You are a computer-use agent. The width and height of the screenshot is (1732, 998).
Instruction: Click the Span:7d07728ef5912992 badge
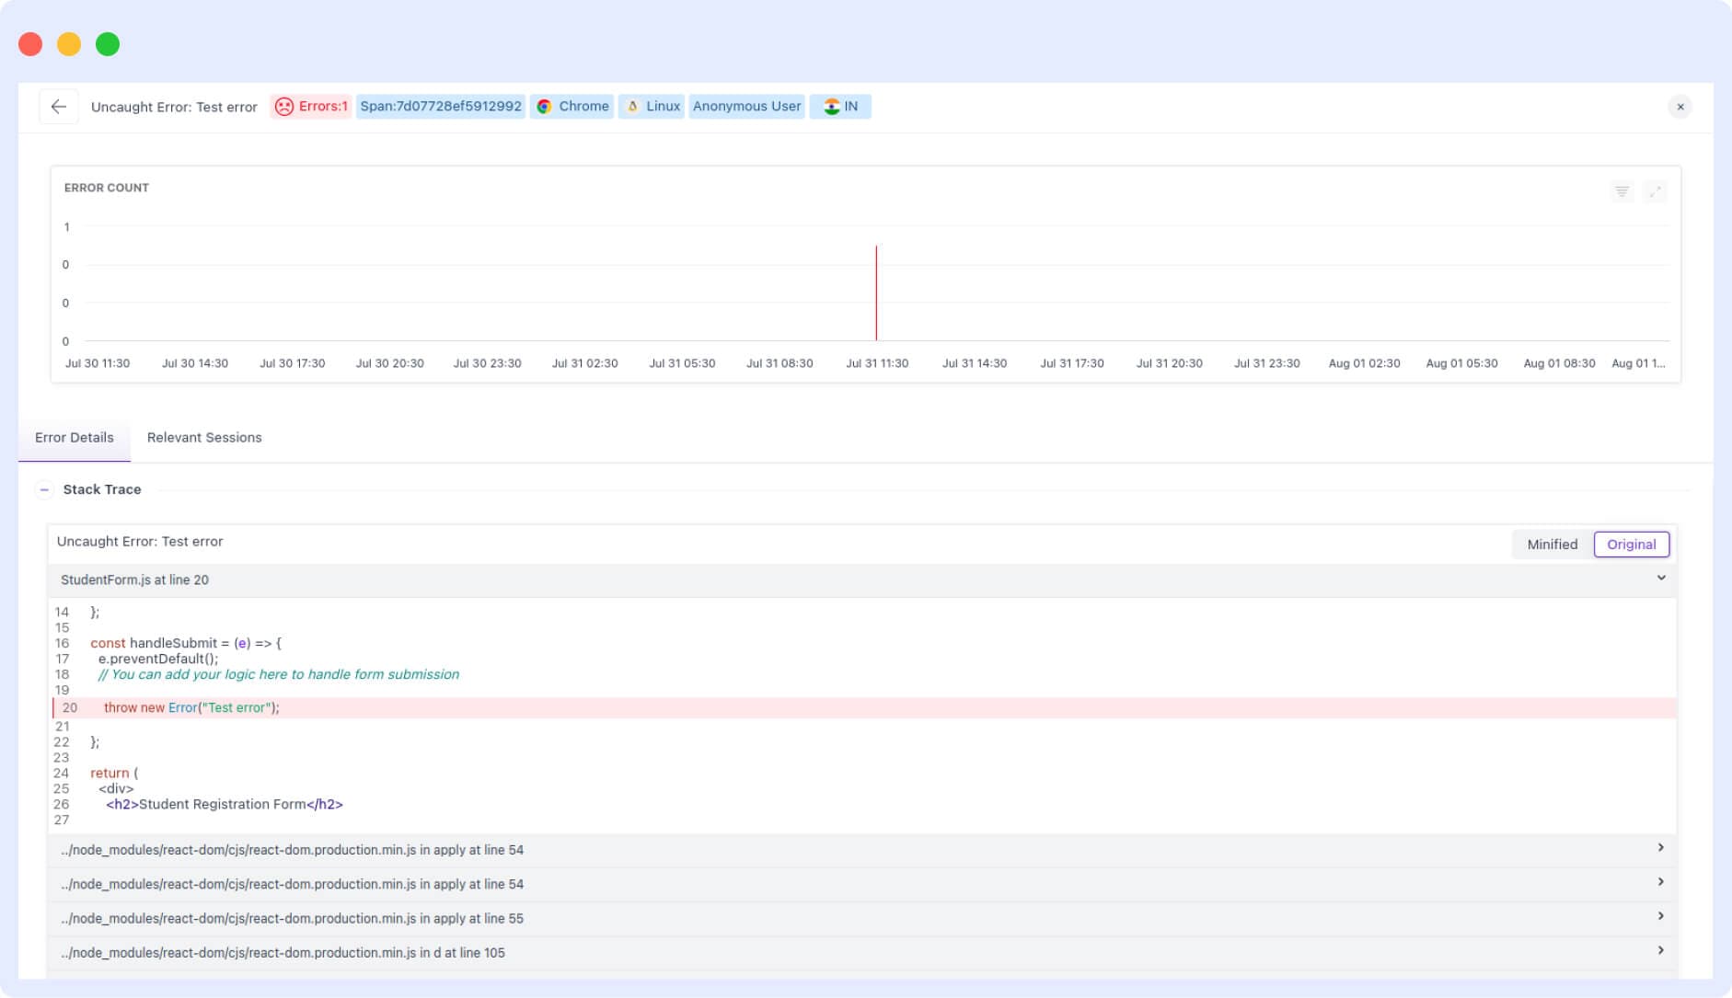click(441, 106)
